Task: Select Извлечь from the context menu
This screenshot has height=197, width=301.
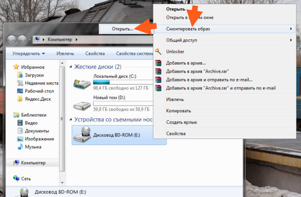Action: click(175, 100)
